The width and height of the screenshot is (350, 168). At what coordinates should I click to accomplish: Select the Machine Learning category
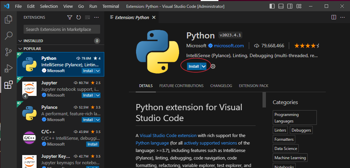click(x=290, y=157)
